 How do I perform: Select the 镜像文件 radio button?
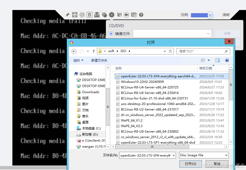[x=111, y=34]
